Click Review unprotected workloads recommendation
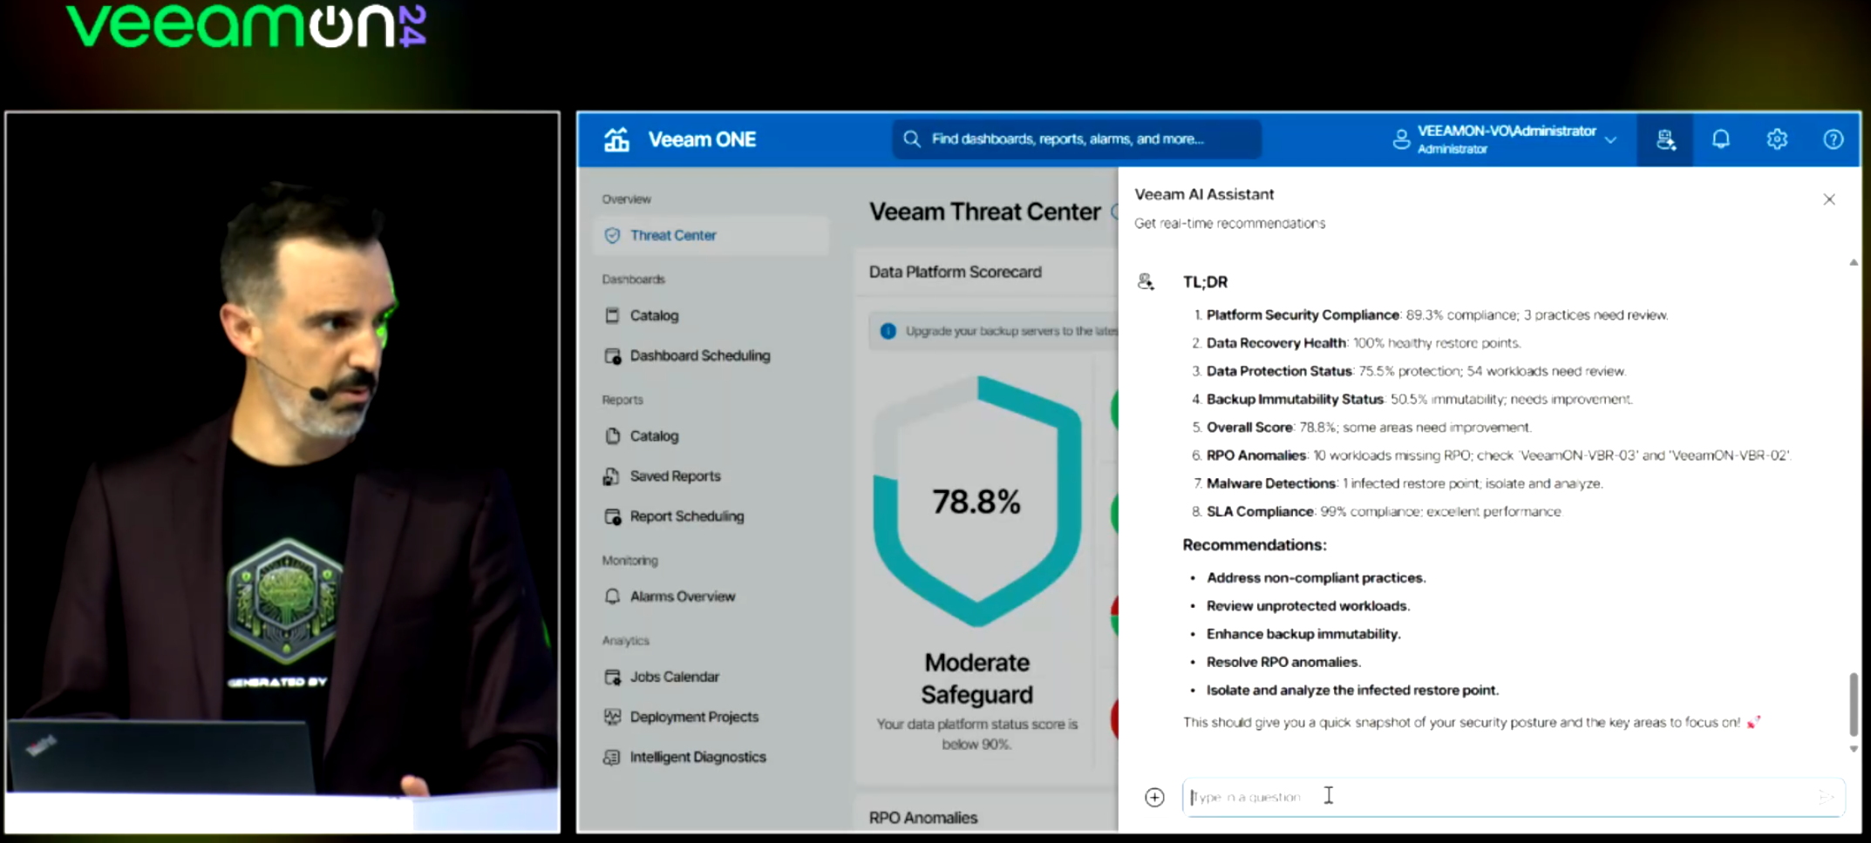Viewport: 1871px width, 843px height. pyautogui.click(x=1308, y=605)
